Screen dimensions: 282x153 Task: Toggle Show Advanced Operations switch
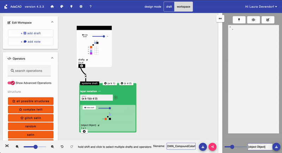11,83
